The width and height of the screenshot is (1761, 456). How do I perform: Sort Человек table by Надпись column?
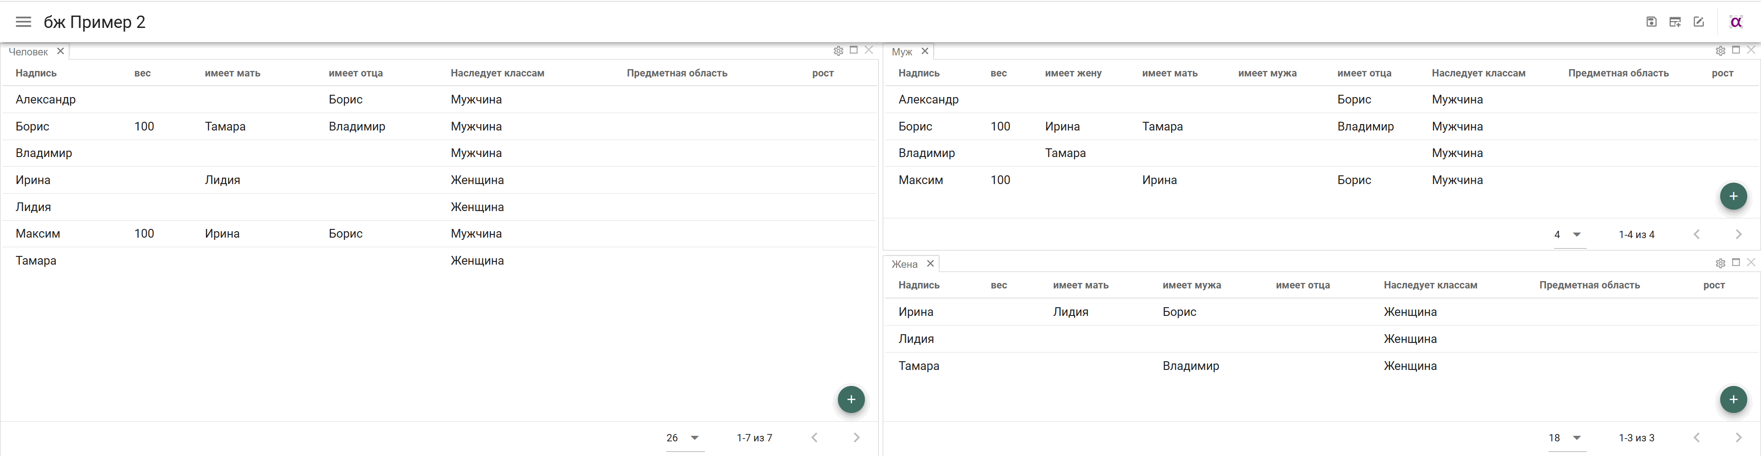pos(36,73)
